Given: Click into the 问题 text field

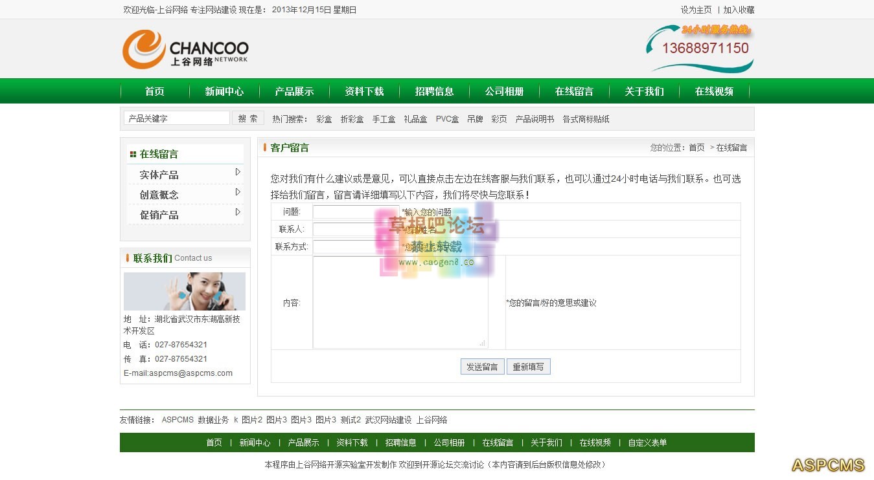Looking at the screenshot, I should coord(355,212).
